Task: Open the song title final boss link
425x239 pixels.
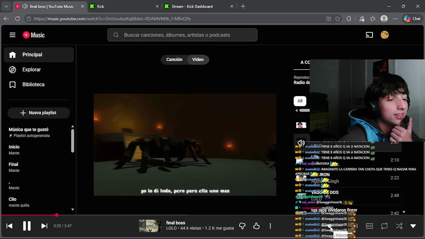Action: (x=176, y=223)
